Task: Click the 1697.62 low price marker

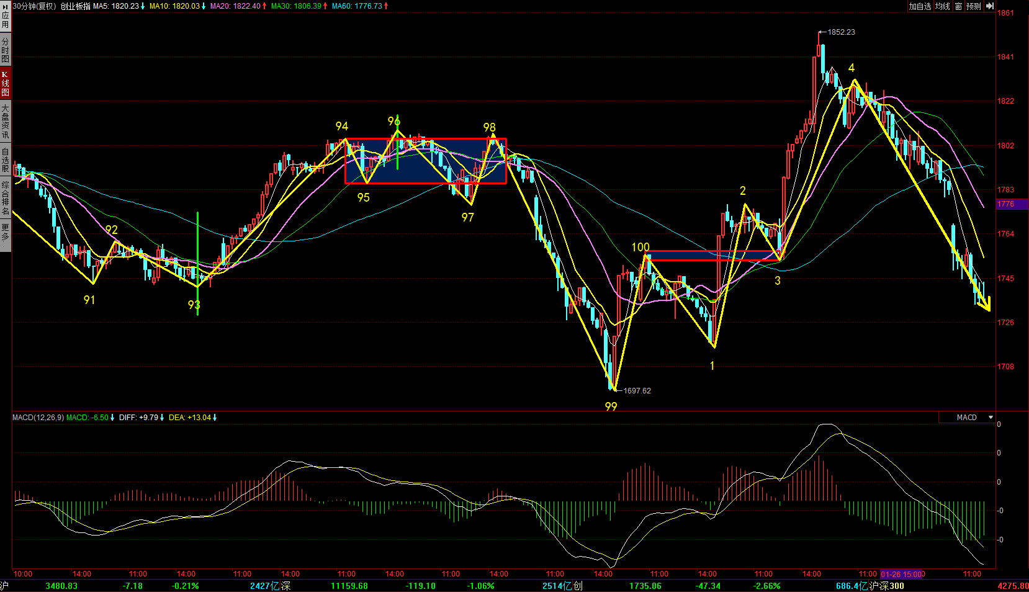Action: [x=637, y=391]
